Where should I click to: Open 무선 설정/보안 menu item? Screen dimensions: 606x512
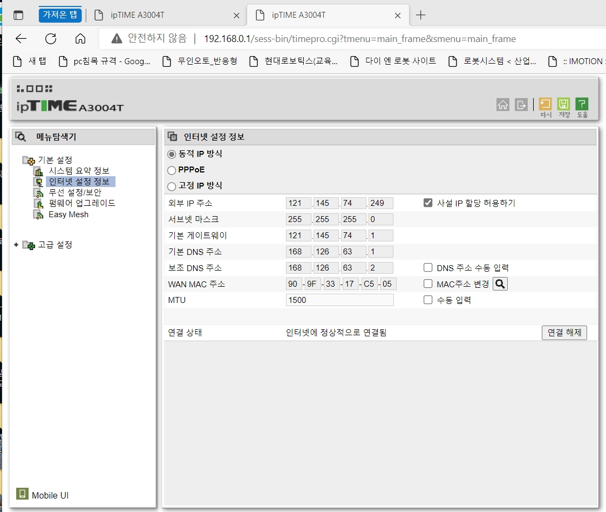click(x=75, y=192)
